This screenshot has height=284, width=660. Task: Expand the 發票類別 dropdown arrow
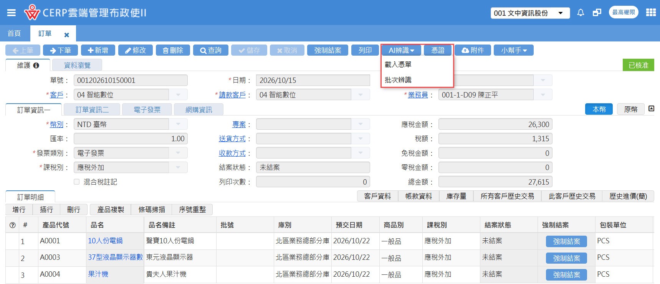[178, 153]
